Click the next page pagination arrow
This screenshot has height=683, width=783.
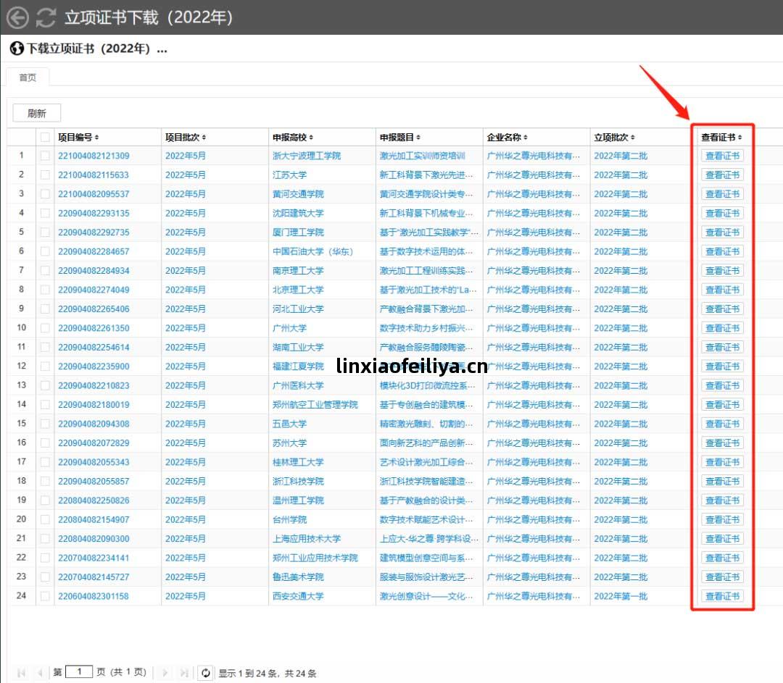(x=165, y=673)
